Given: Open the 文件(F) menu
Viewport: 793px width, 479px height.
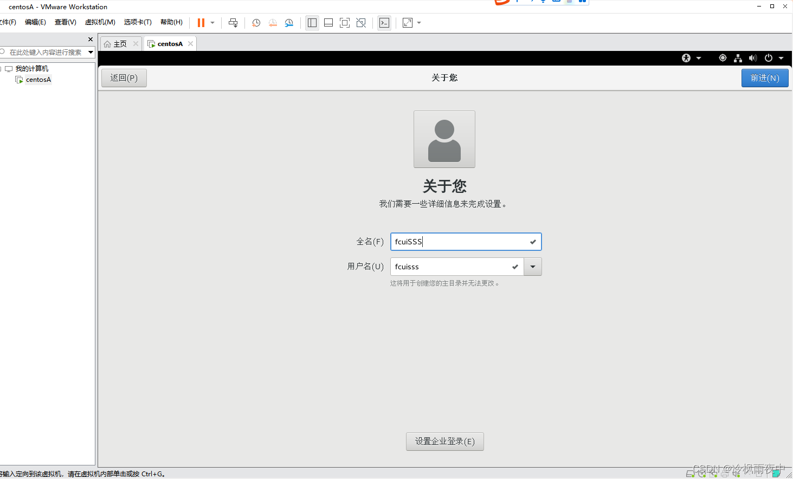Looking at the screenshot, I should (8, 22).
